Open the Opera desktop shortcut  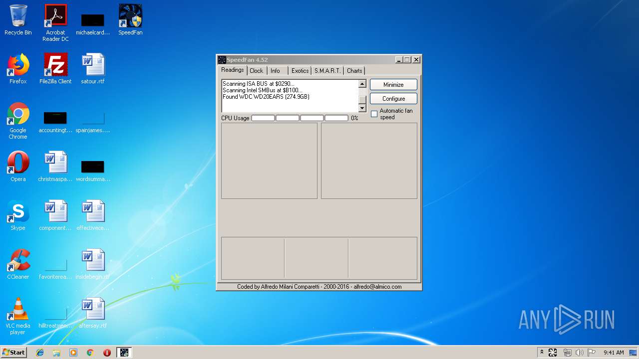[x=18, y=167]
